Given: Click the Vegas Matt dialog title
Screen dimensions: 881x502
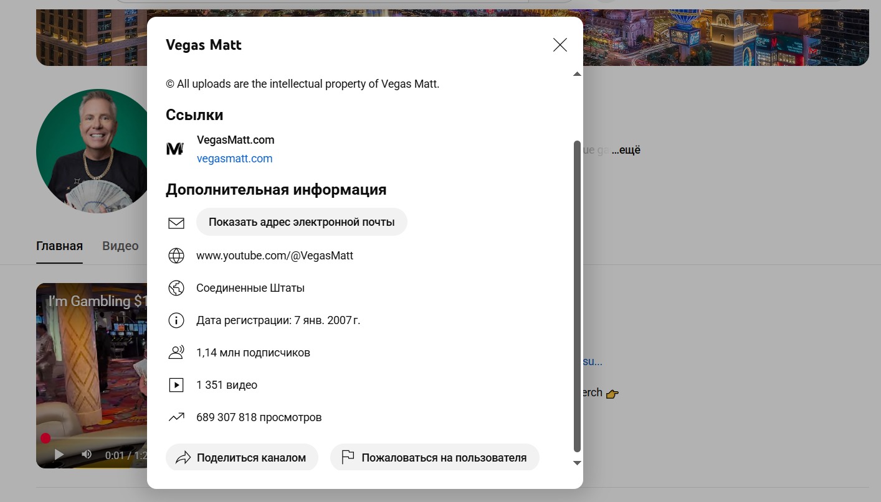Looking at the screenshot, I should (x=204, y=45).
